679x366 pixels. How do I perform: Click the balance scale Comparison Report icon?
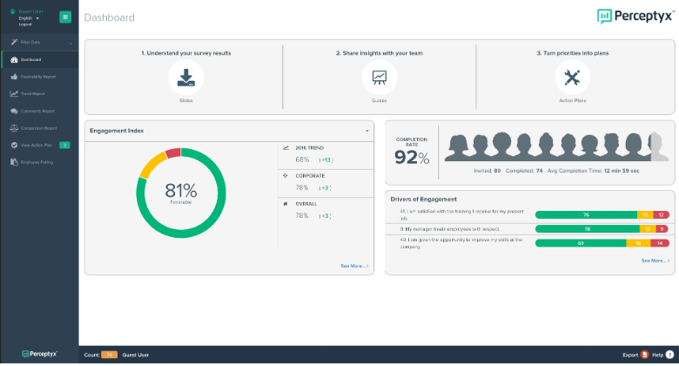pos(14,128)
